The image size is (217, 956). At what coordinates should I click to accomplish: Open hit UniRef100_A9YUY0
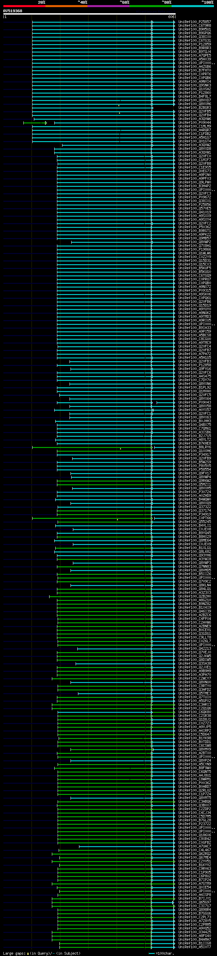pyautogui.click(x=194, y=309)
